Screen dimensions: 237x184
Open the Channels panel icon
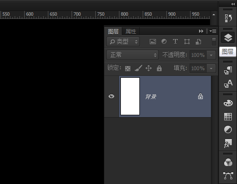(228, 162)
